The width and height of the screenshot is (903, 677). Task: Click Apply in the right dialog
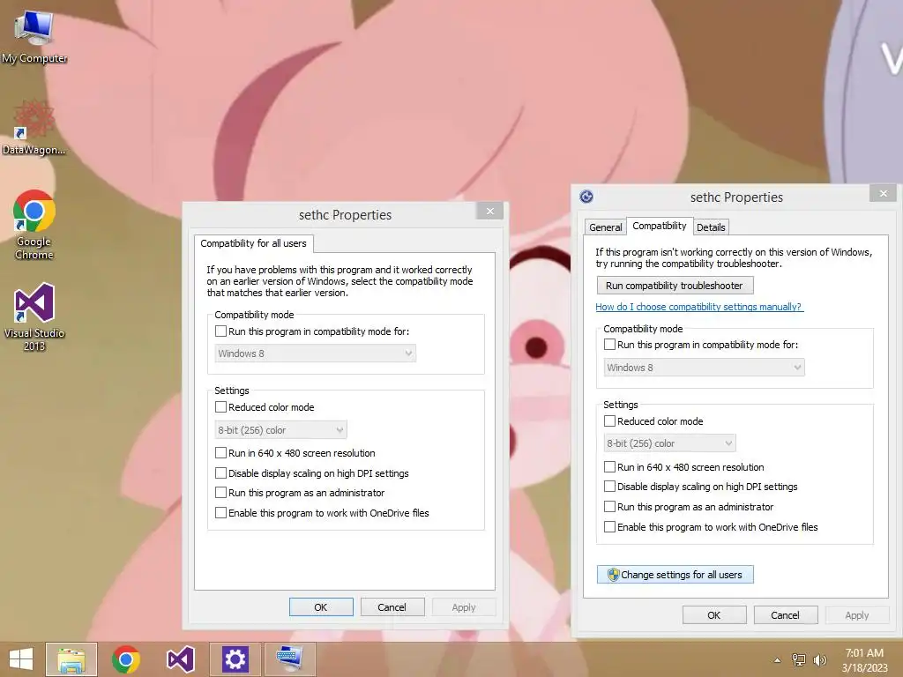click(x=857, y=615)
